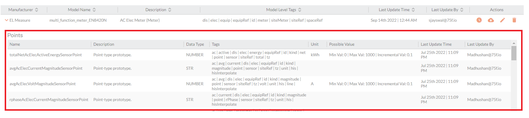This screenshot has width=529, height=118.
Task: Sort by Model Level Tags arrows
Action: (300, 10)
